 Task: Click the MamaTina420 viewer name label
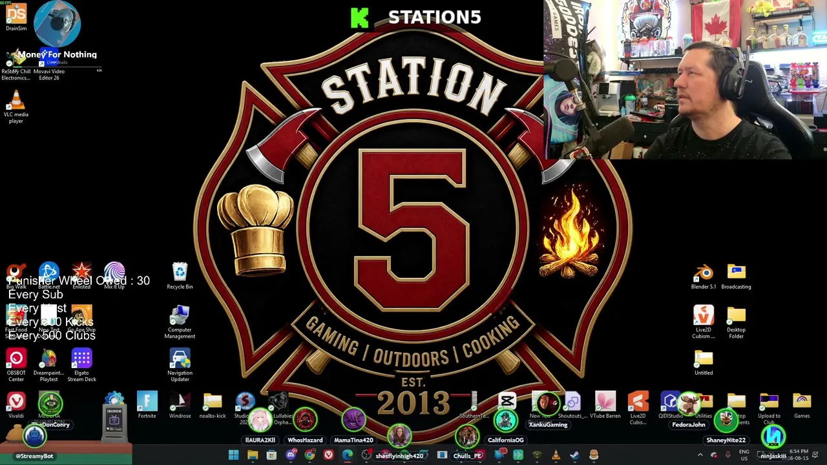353,440
